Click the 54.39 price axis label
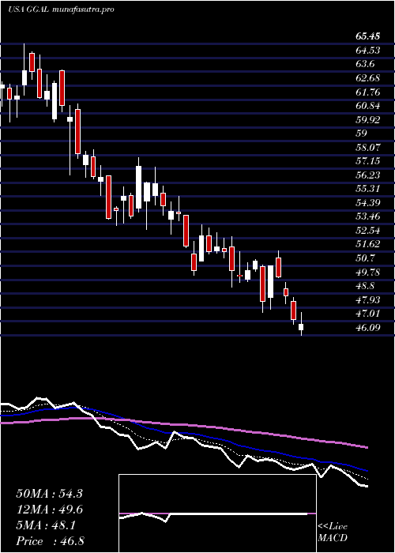 point(368,203)
